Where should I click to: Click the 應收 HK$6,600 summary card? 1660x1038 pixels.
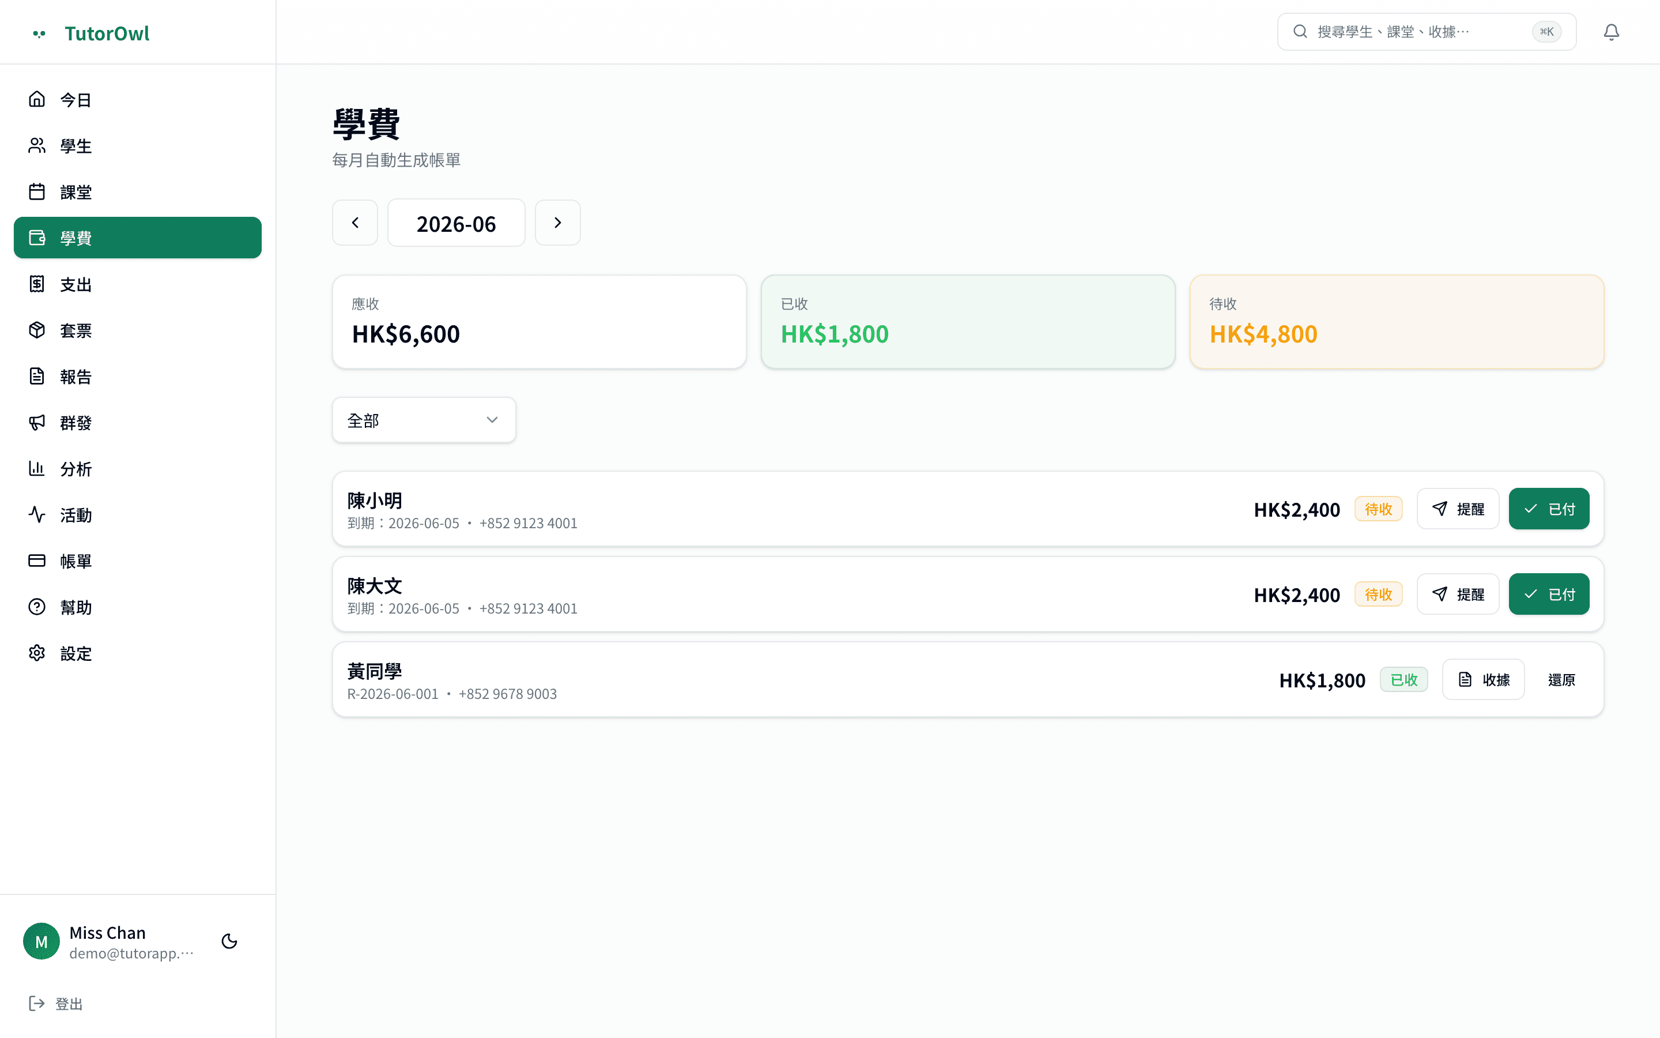point(539,322)
